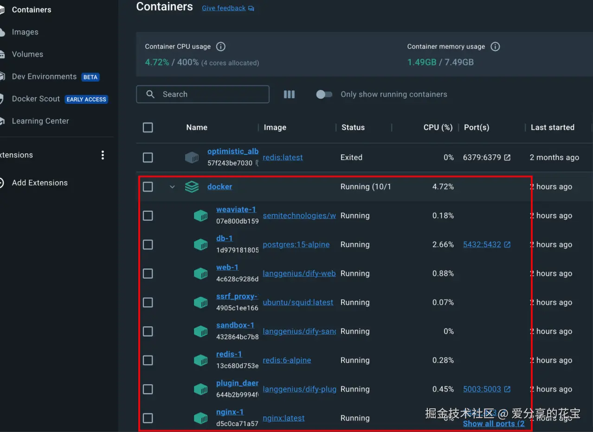Viewport: 593px width, 432px height.
Task: Click the Give feedback link
Action: [x=228, y=8]
